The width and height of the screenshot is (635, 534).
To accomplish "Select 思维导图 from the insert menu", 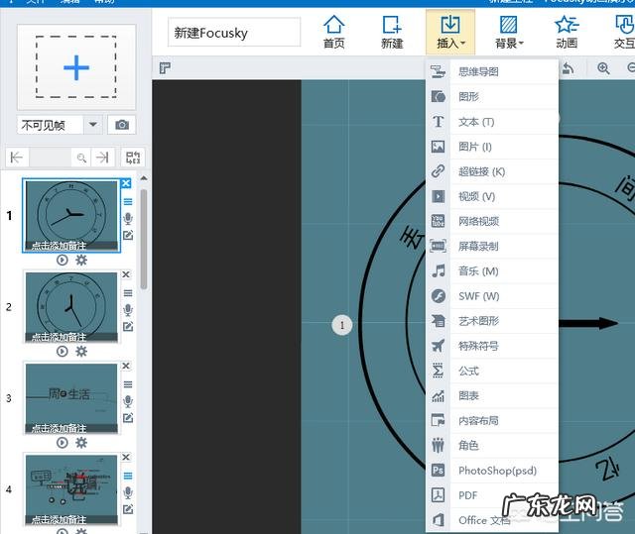I will tap(478, 72).
